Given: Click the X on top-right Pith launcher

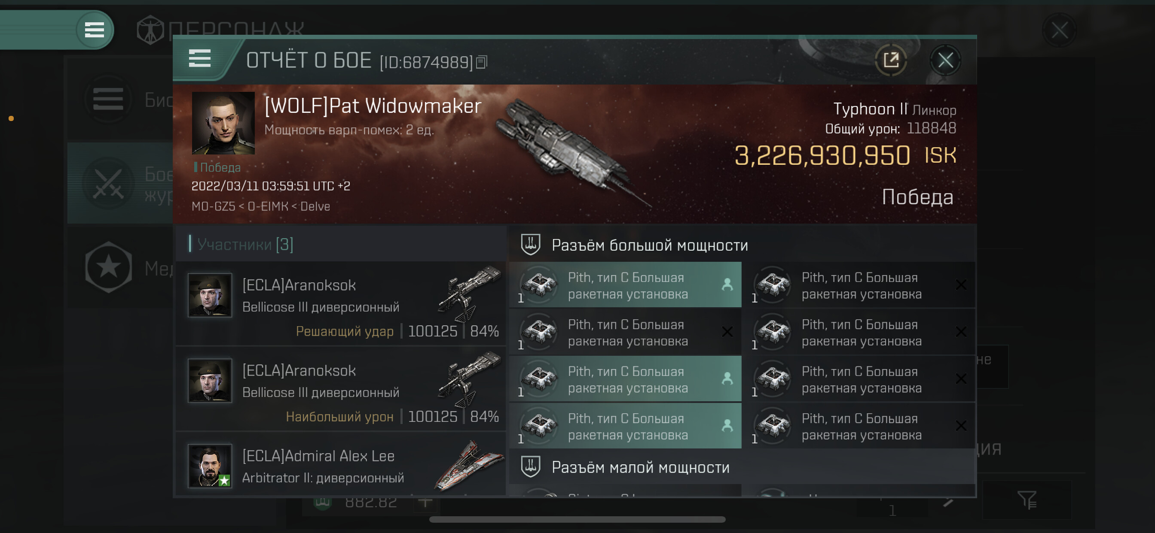Looking at the screenshot, I should click(x=960, y=285).
